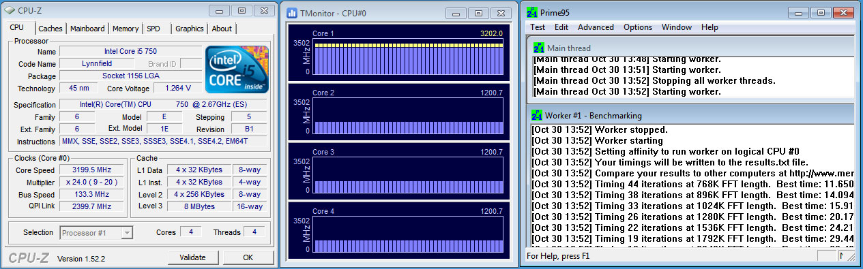863x269 pixels.
Task: Open the Advanced menu in Prime95
Action: [596, 27]
